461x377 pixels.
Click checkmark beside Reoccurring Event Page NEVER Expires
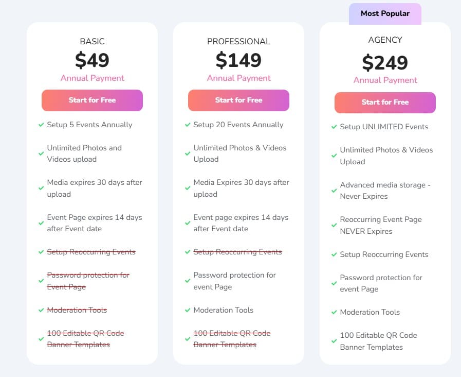(334, 226)
